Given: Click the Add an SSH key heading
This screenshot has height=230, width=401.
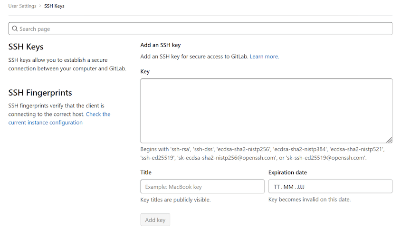Looking at the screenshot, I should coord(160,45).
